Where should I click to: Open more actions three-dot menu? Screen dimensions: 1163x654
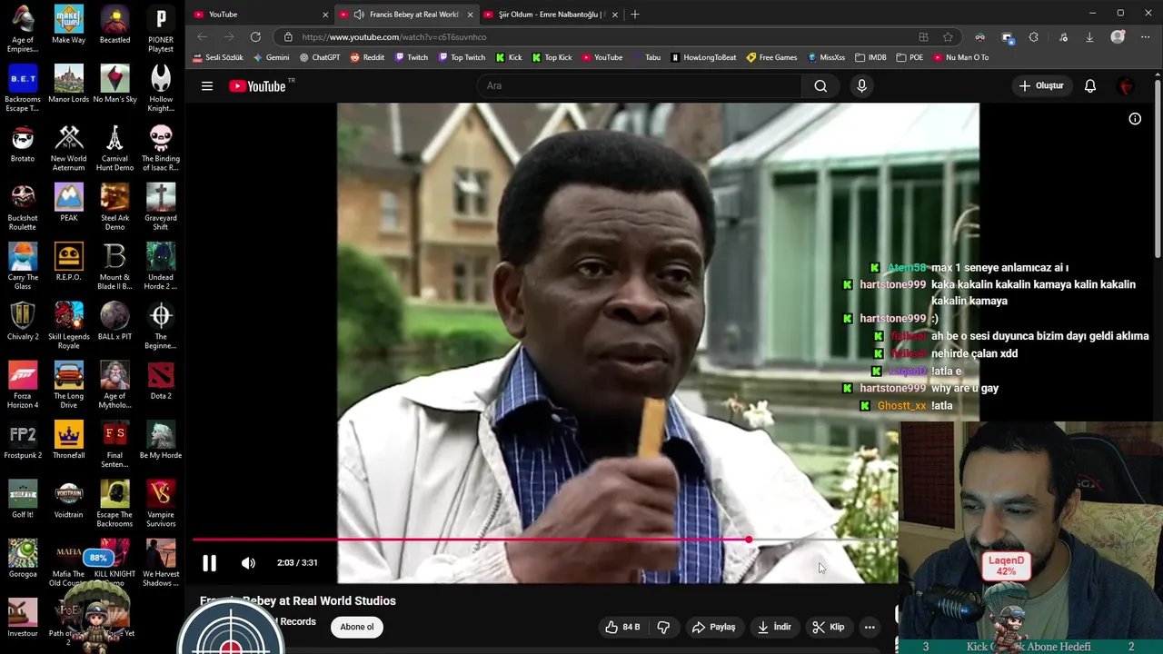870,627
